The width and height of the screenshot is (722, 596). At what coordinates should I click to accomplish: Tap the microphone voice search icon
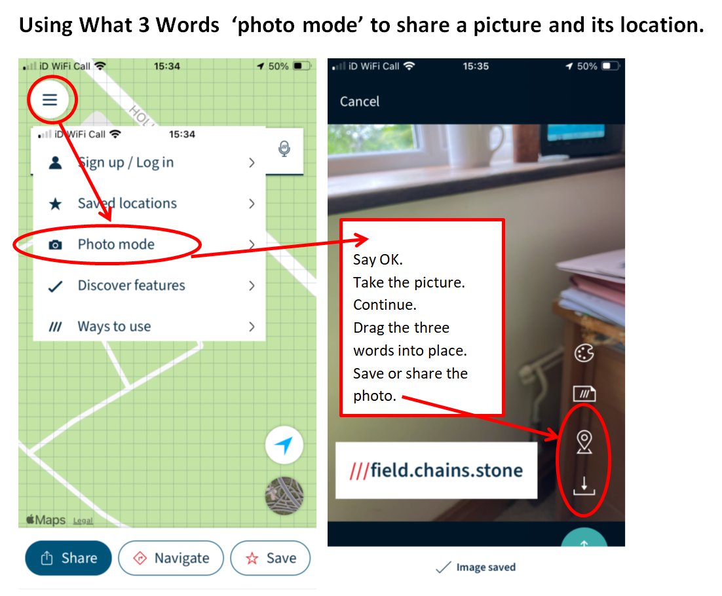point(284,149)
